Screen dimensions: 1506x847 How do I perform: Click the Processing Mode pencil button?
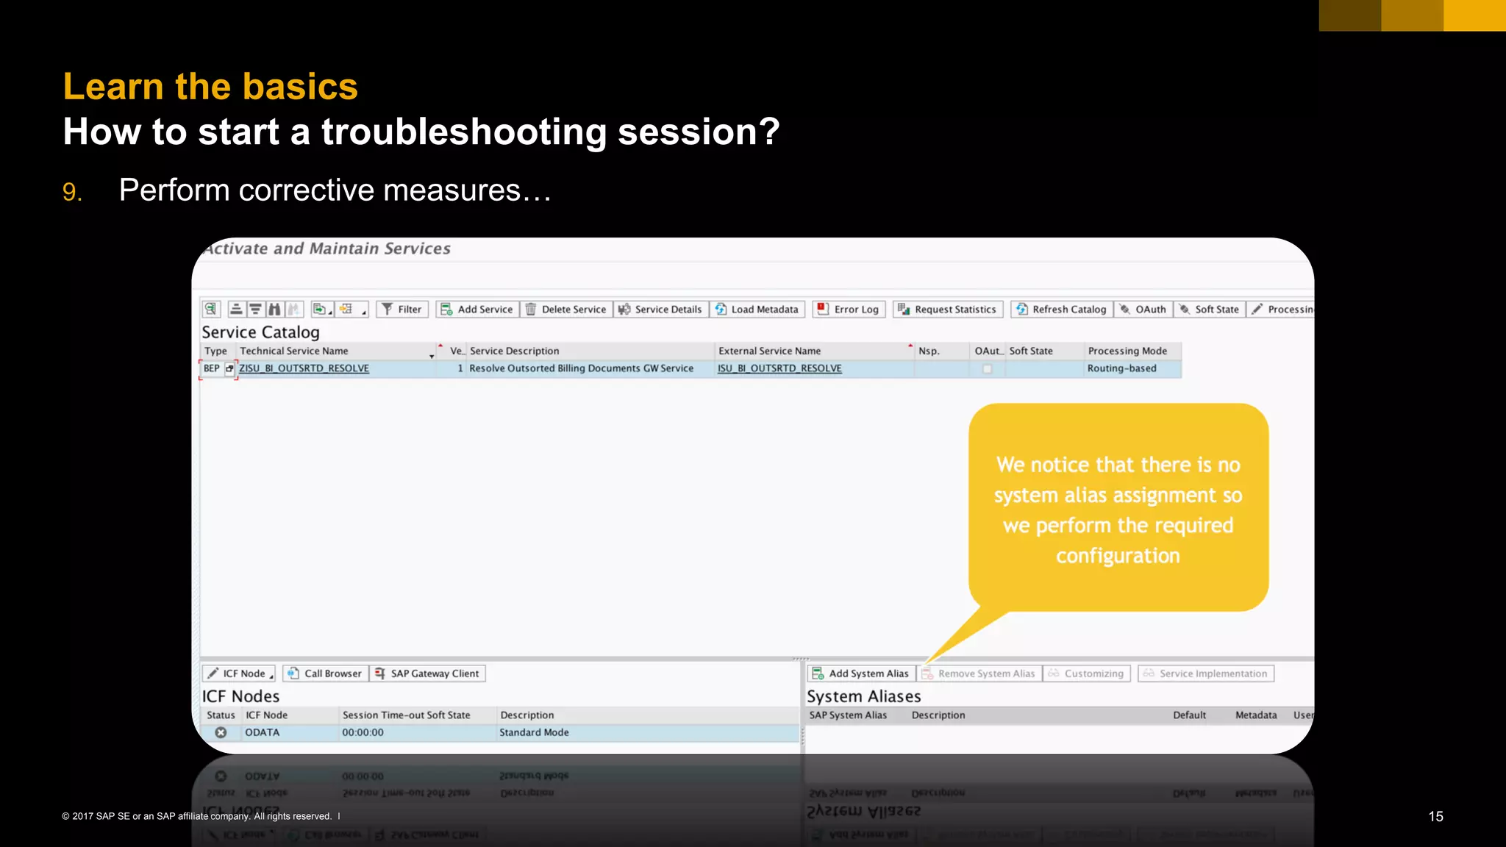[x=1281, y=310]
